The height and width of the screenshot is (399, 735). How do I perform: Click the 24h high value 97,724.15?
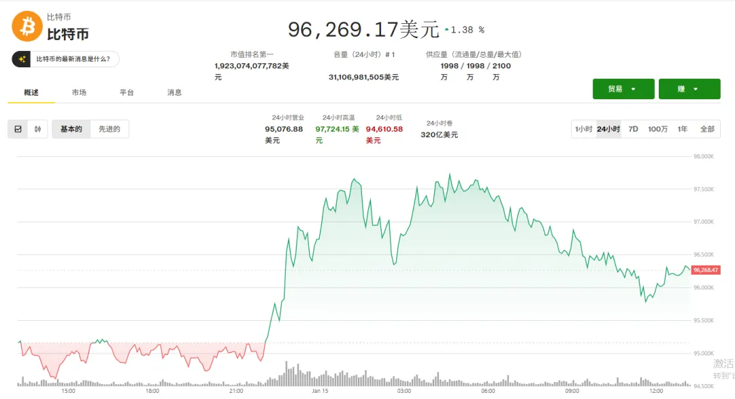[x=333, y=129]
